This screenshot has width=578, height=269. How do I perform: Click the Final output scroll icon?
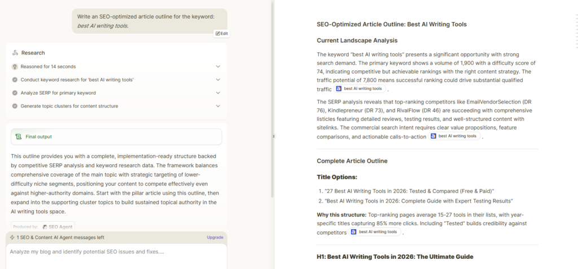(19, 137)
